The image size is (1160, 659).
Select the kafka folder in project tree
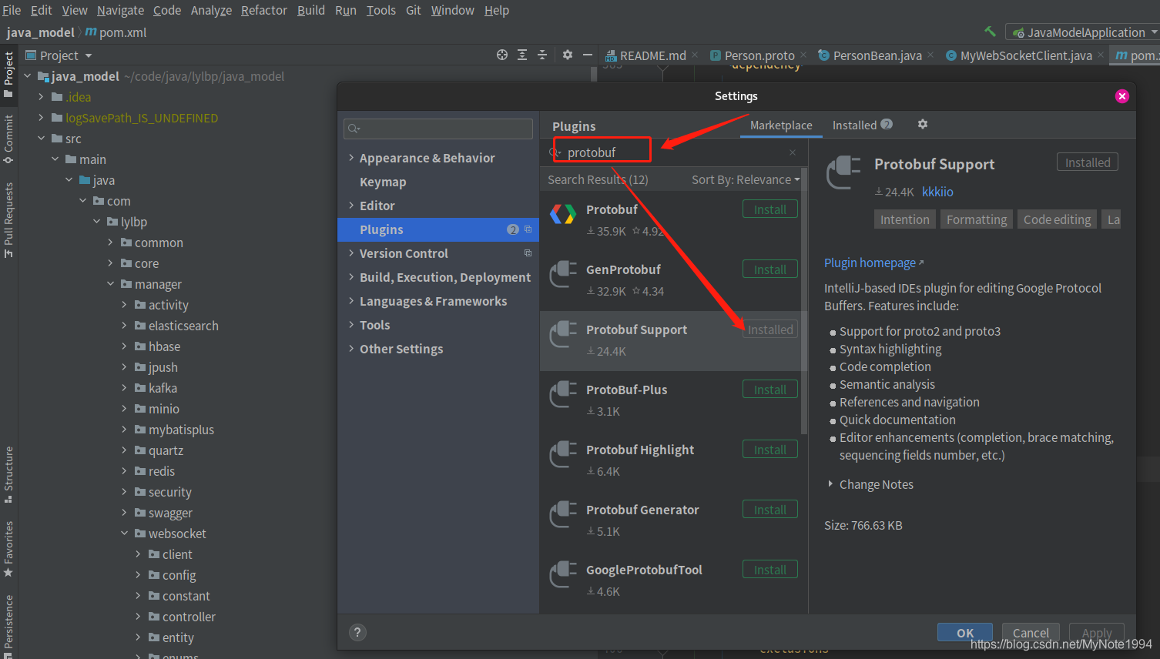point(163,388)
